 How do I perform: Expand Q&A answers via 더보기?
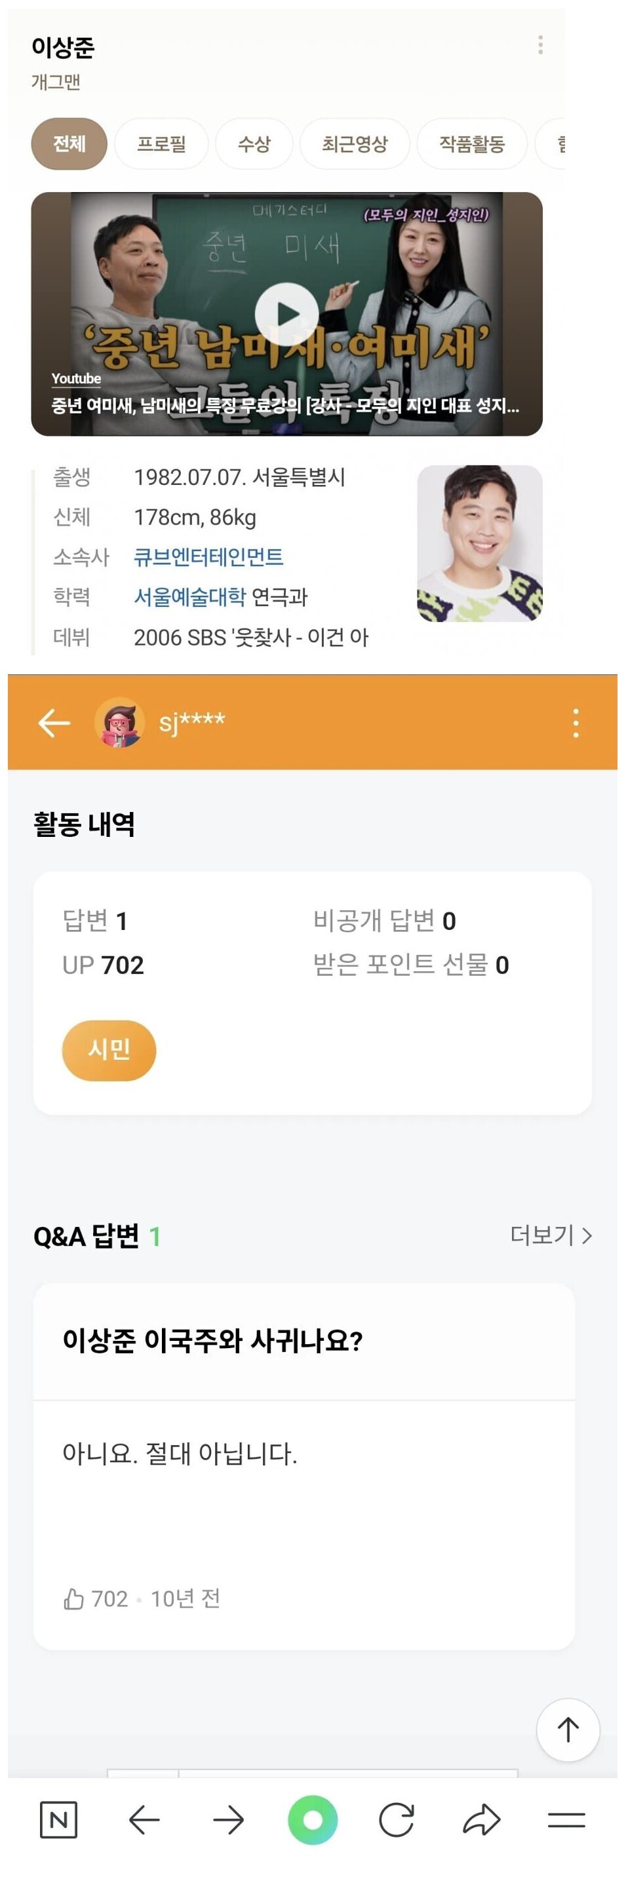(x=551, y=1235)
